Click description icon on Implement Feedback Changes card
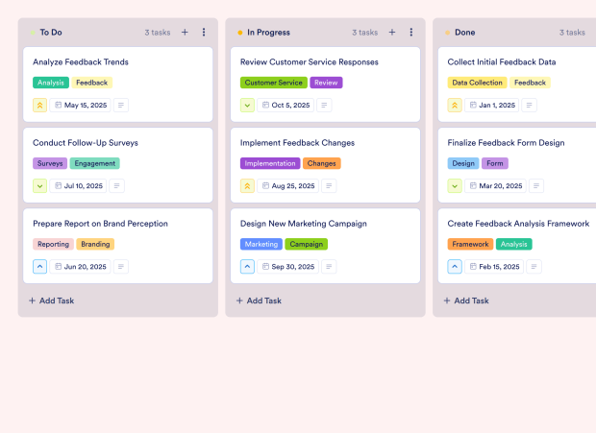Screen dimensions: 596x433 (329, 186)
